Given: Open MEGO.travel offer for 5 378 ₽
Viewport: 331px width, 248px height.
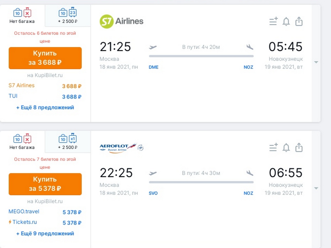Looking at the screenshot, I should tap(45, 212).
